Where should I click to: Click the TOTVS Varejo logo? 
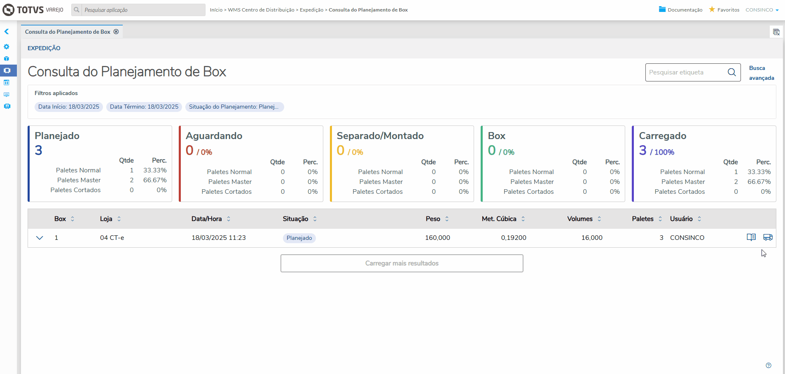click(33, 10)
